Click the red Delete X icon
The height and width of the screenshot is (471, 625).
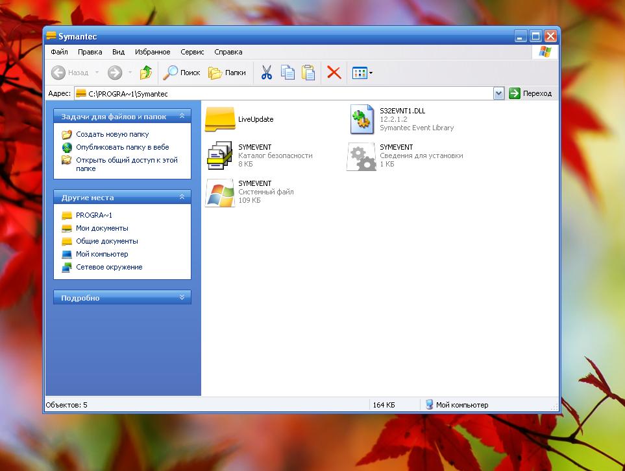pyautogui.click(x=334, y=73)
